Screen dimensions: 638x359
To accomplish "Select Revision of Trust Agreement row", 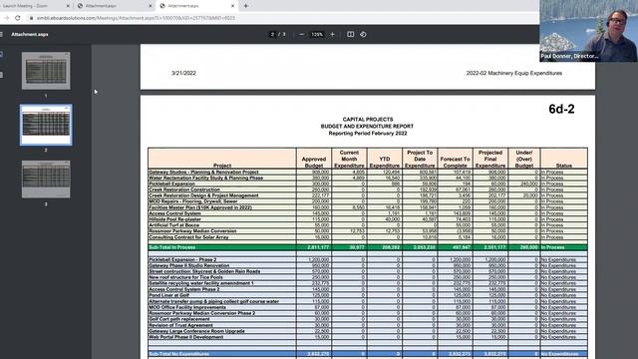I will 368,325.
